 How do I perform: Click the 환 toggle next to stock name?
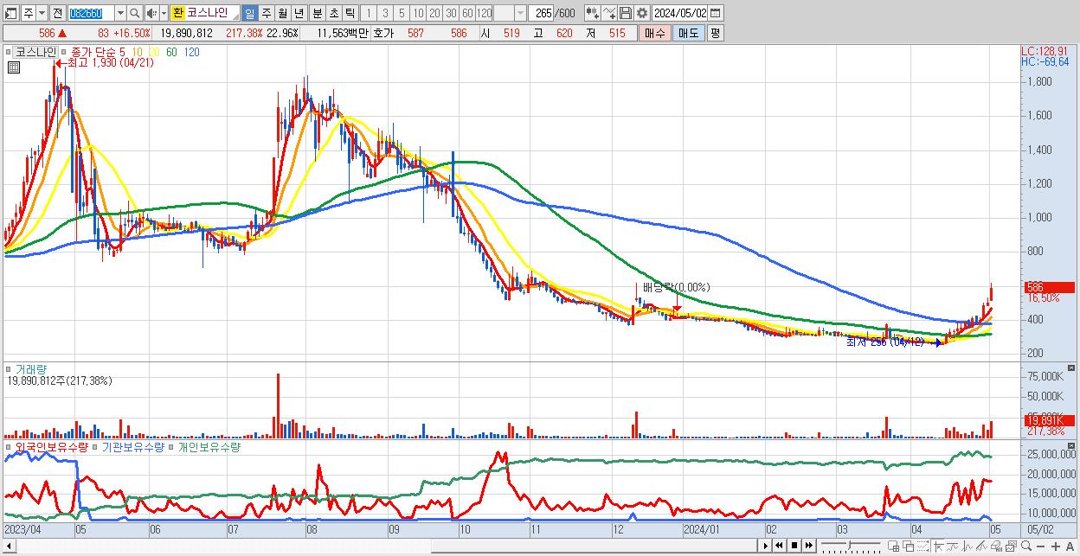(177, 13)
